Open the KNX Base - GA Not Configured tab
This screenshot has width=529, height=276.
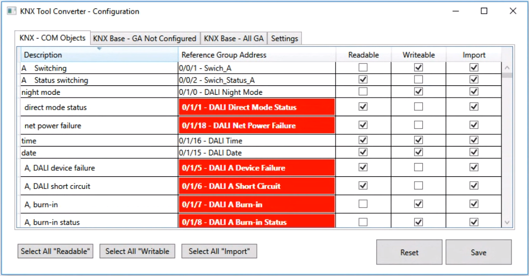tap(145, 38)
